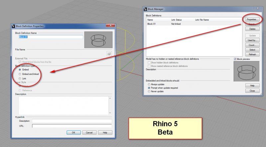Viewport: 266px width, 147px height.
Task: Choose the Link block definition type
Action: tap(20, 78)
